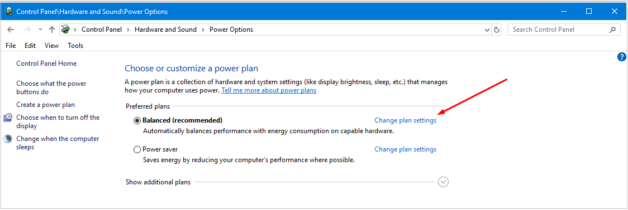Open the address bar history dropdown
628x210 pixels.
(x=487, y=30)
